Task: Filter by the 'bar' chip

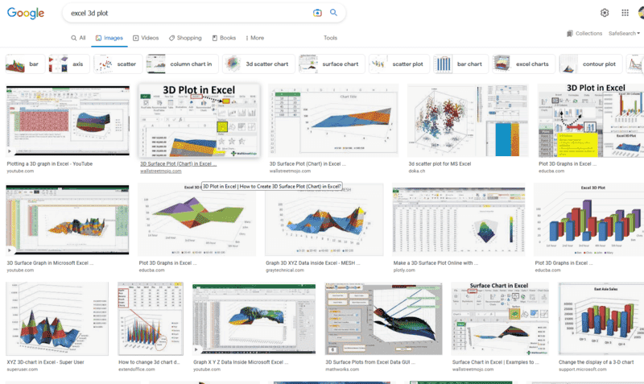Action: tap(25, 64)
